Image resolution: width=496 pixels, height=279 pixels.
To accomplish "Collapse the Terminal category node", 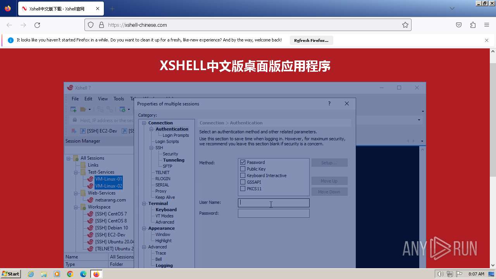I will click(x=144, y=203).
